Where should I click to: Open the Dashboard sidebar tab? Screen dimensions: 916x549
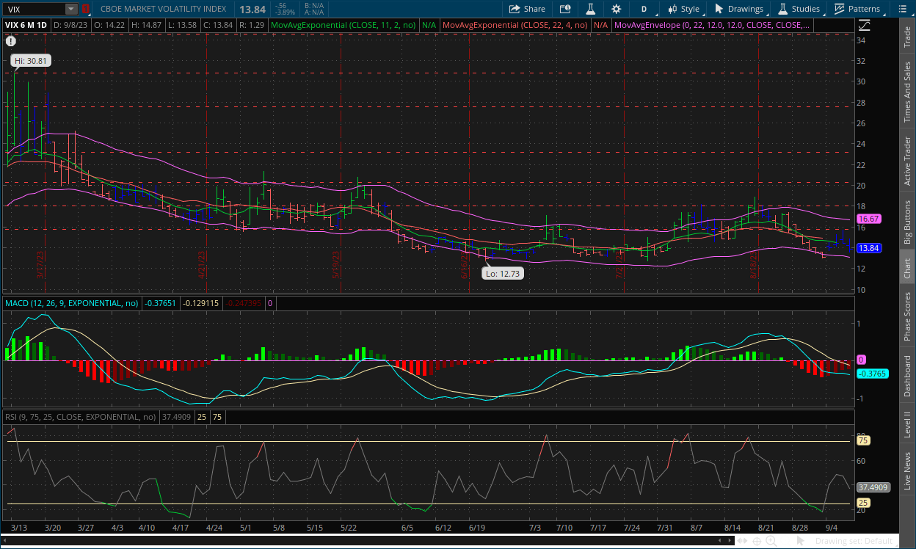point(907,377)
